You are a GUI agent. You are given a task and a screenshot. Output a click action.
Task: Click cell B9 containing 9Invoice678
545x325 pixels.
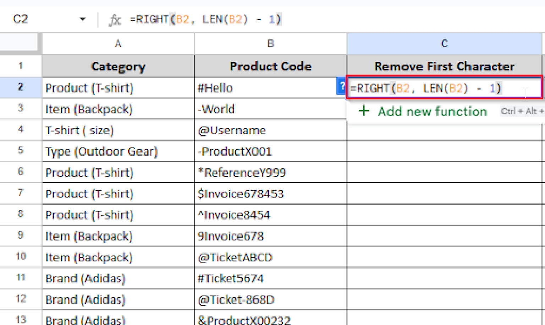(x=270, y=235)
